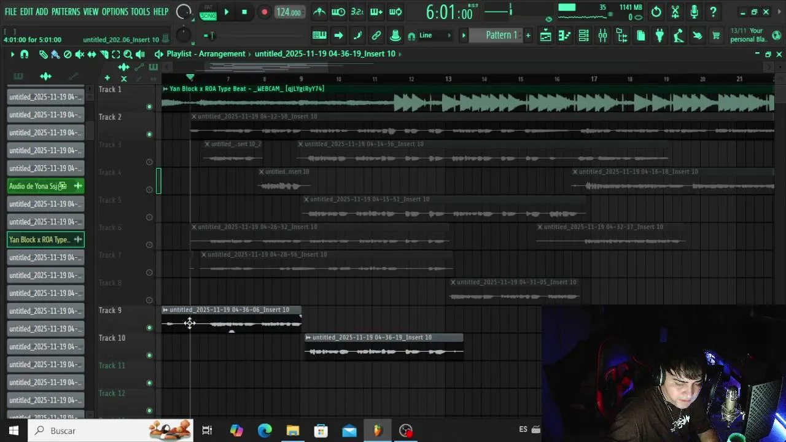Click the Stop button
Image resolution: width=786 pixels, height=442 pixels.
(244, 12)
